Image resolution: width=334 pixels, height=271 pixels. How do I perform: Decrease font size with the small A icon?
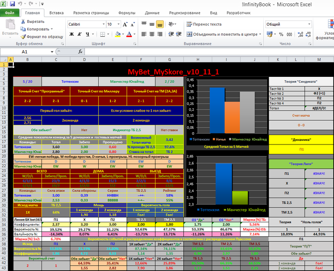tap(133, 24)
